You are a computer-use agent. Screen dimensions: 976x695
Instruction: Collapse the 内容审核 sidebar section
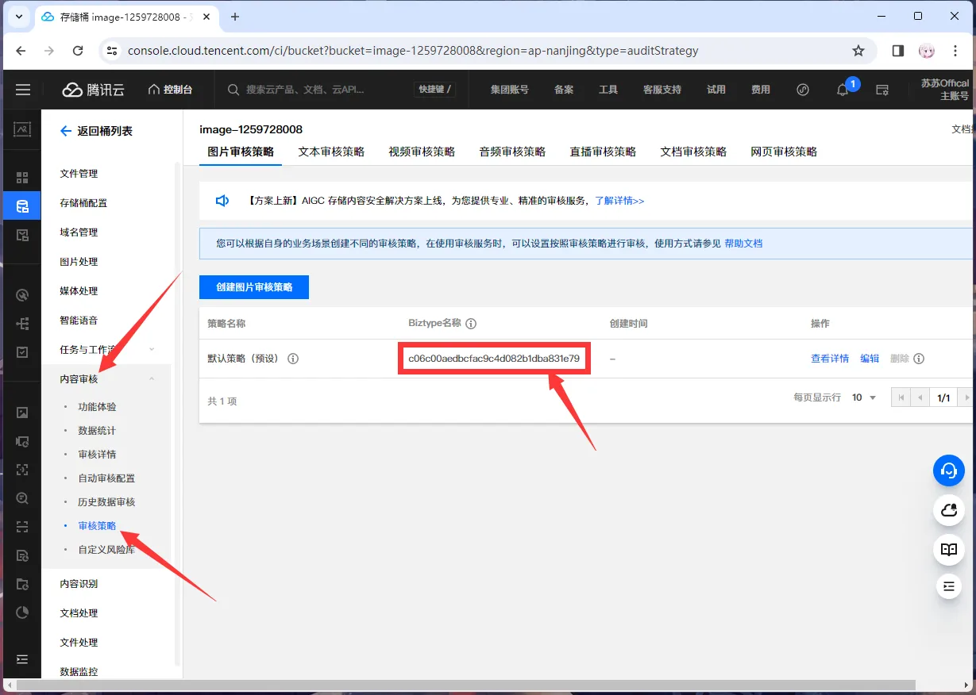tap(151, 379)
